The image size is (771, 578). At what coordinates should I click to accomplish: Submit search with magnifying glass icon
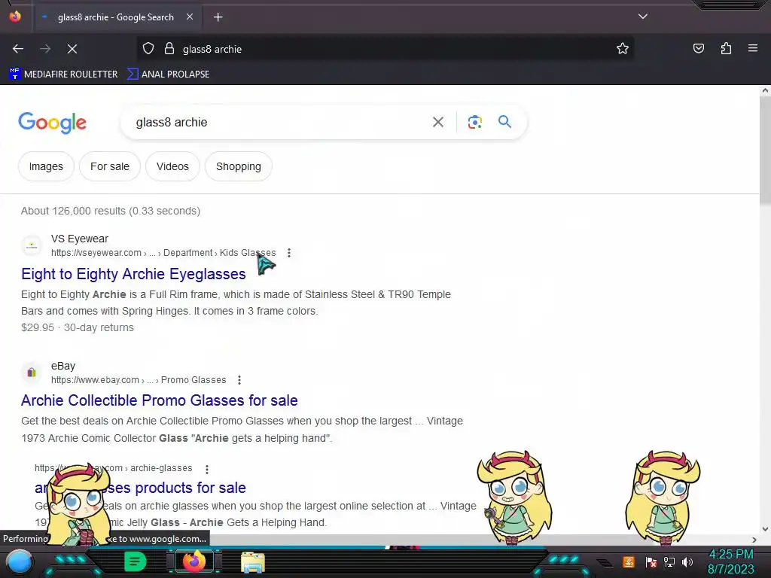504,122
